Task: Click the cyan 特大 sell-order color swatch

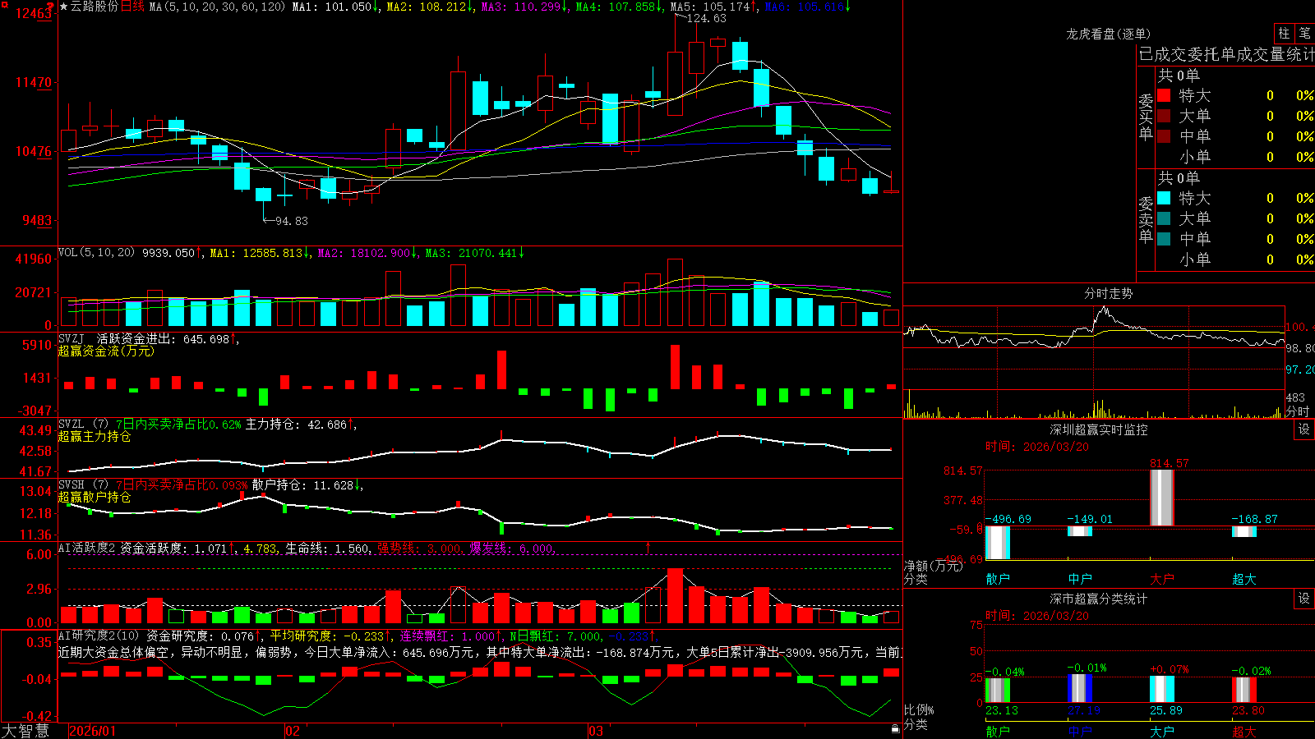Action: pyautogui.click(x=1164, y=198)
